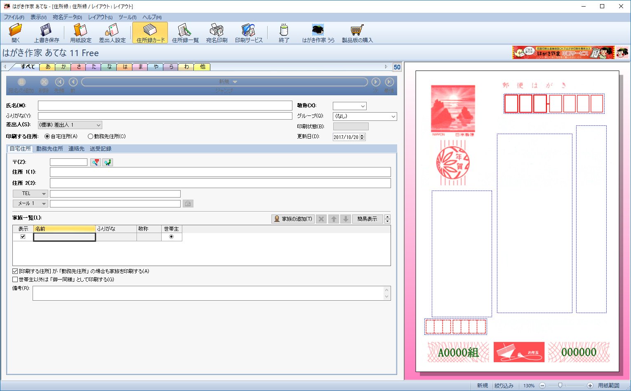Open the ツール(T) menu

(127, 17)
